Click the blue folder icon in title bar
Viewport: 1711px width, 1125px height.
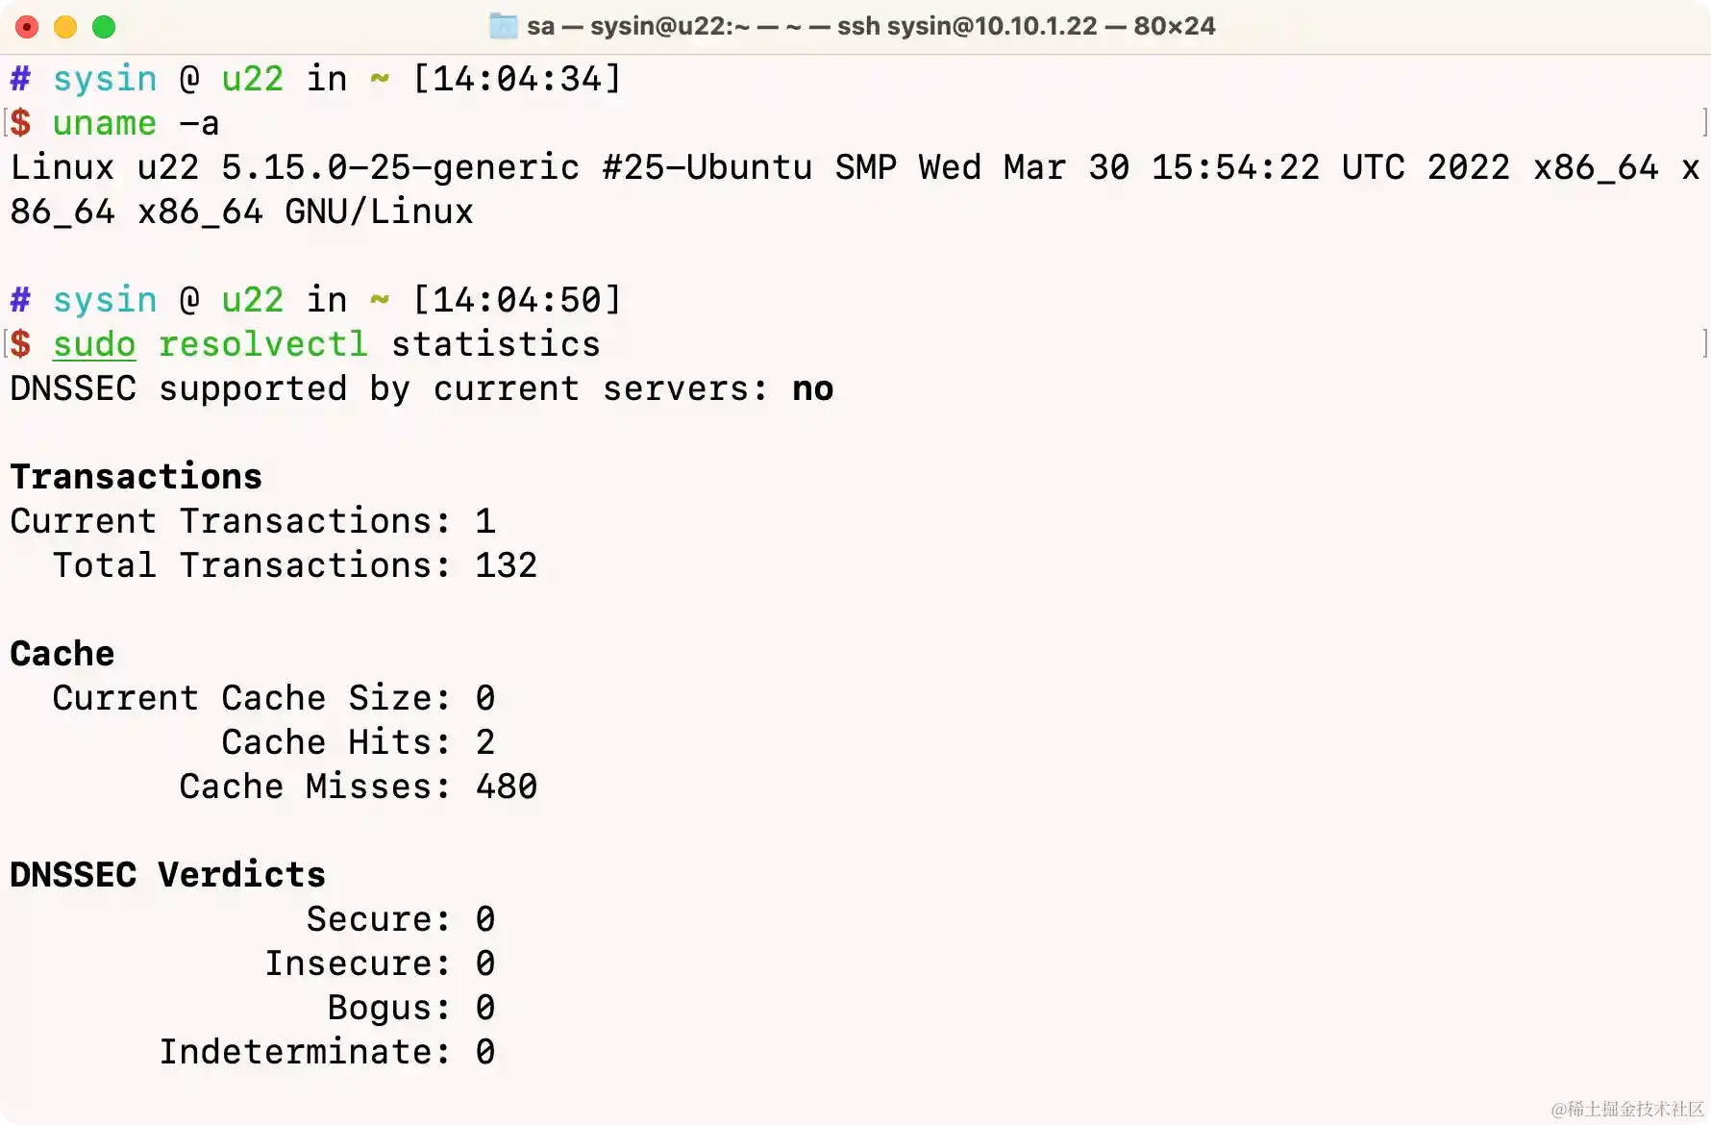pyautogui.click(x=502, y=26)
